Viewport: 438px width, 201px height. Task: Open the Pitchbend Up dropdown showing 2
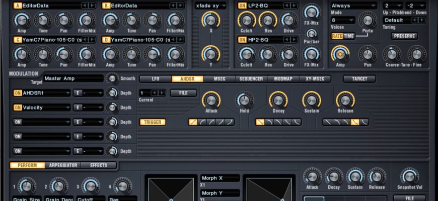[x=393, y=6]
